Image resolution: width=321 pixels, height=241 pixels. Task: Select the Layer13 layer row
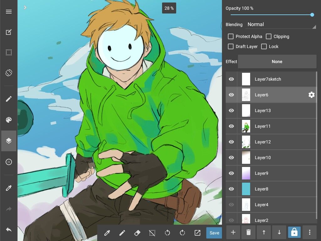click(x=271, y=110)
